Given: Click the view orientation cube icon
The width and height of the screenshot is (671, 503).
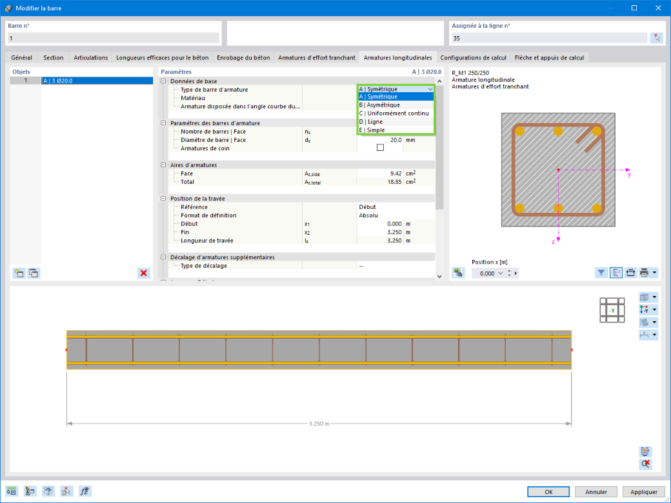Looking at the screenshot, I should [612, 310].
